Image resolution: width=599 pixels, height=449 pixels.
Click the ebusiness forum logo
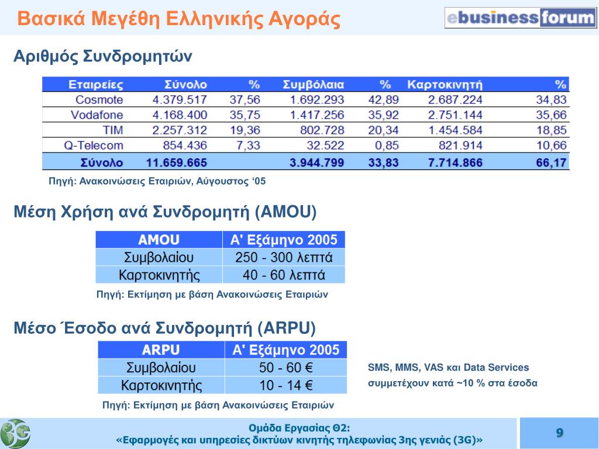point(520,18)
